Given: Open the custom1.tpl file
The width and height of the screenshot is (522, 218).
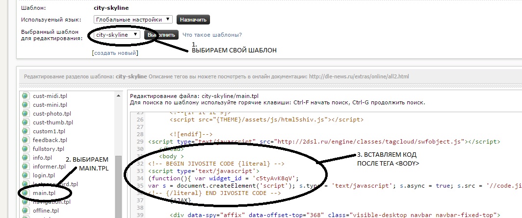Looking at the screenshot, I should 49,131.
